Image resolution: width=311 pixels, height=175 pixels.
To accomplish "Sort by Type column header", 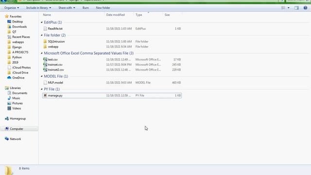I will click(x=138, y=15).
